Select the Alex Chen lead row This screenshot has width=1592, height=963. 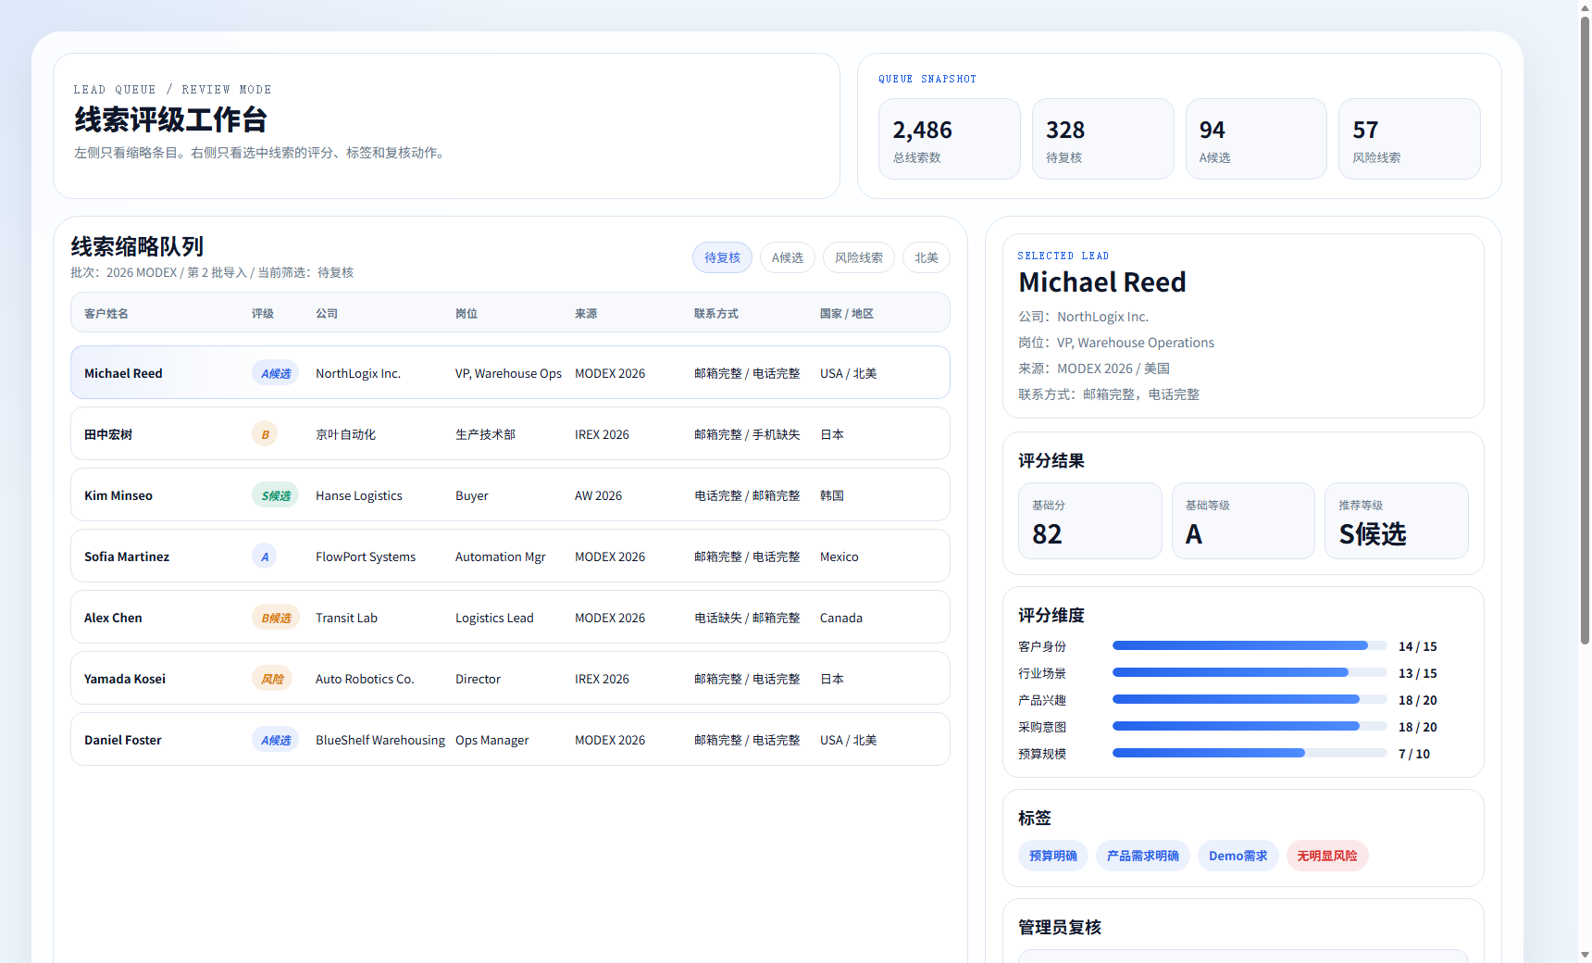510,617
